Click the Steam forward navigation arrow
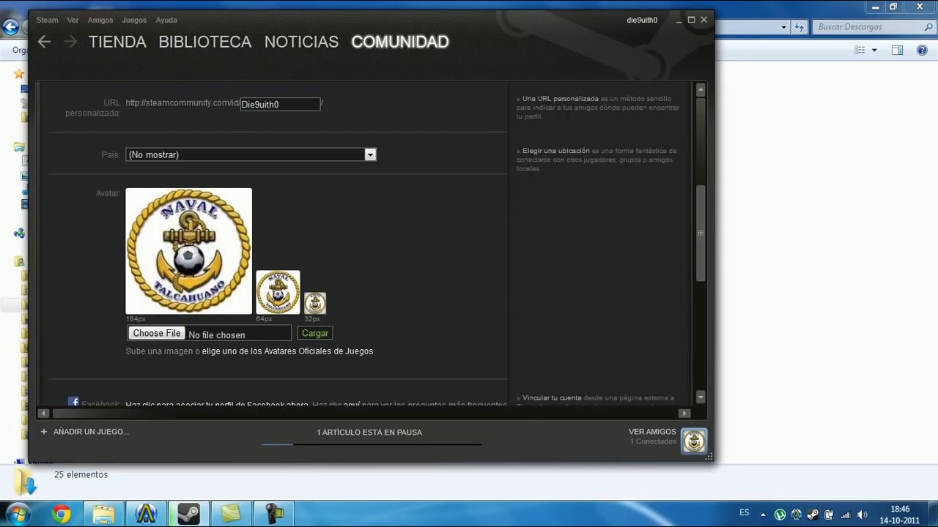The height and width of the screenshot is (527, 938). (70, 42)
